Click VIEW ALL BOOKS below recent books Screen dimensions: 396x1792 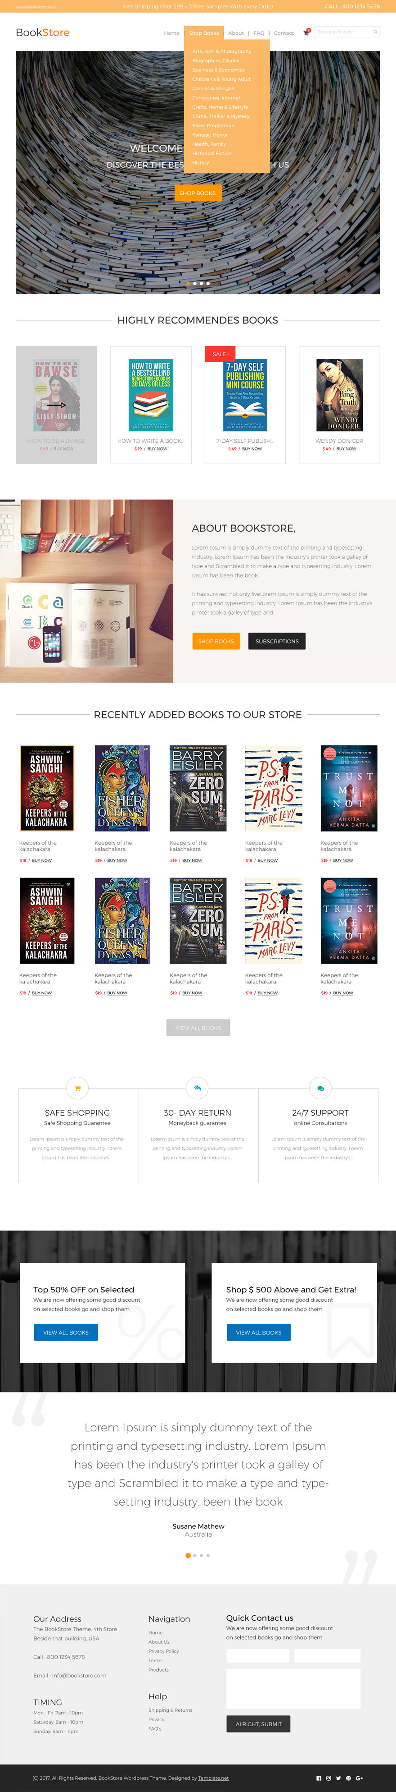(198, 1028)
